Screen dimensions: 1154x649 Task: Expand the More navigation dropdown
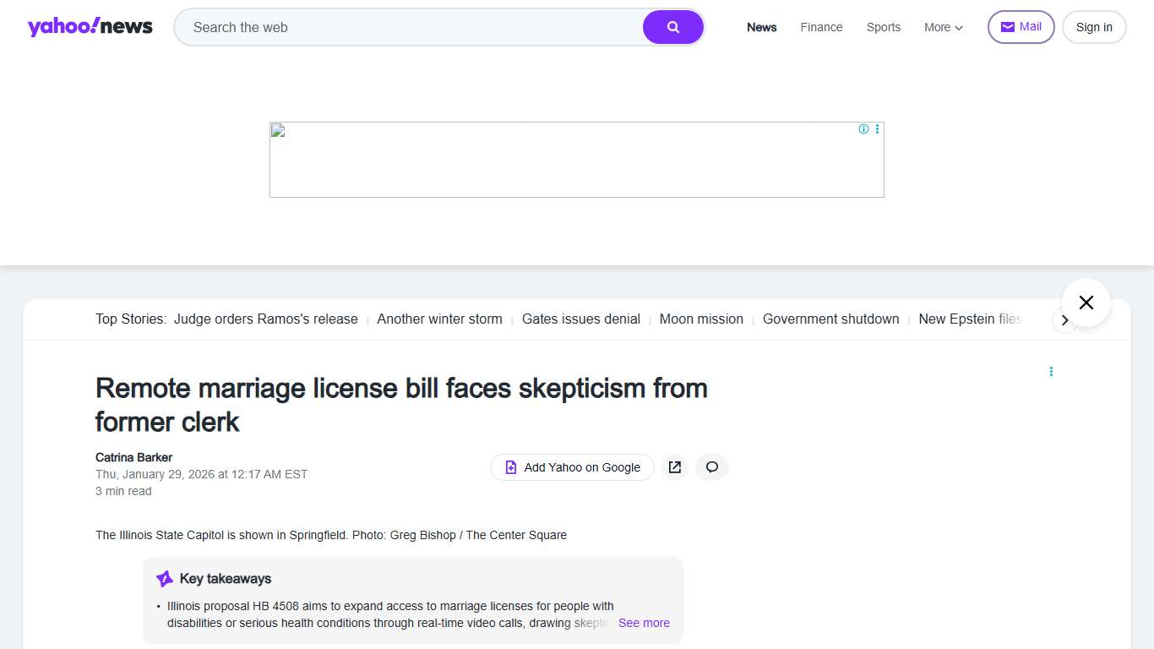pyautogui.click(x=943, y=27)
